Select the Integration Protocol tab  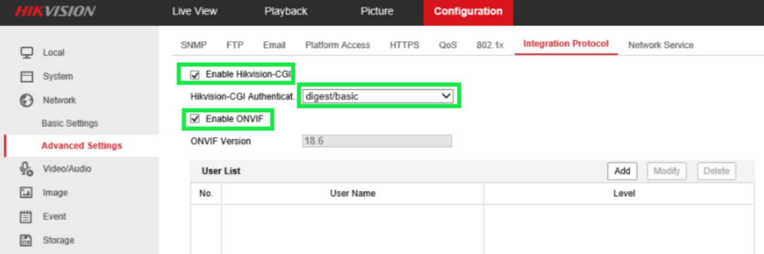coord(566,44)
